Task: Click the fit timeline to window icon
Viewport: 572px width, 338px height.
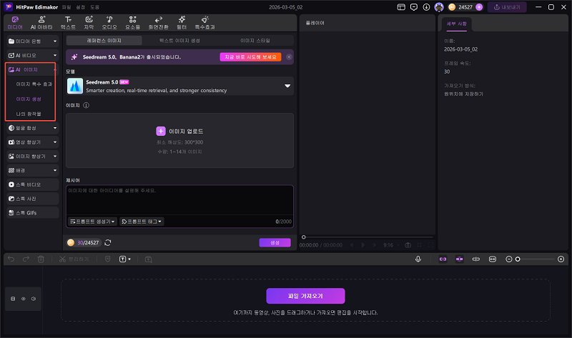Action: click(x=493, y=259)
